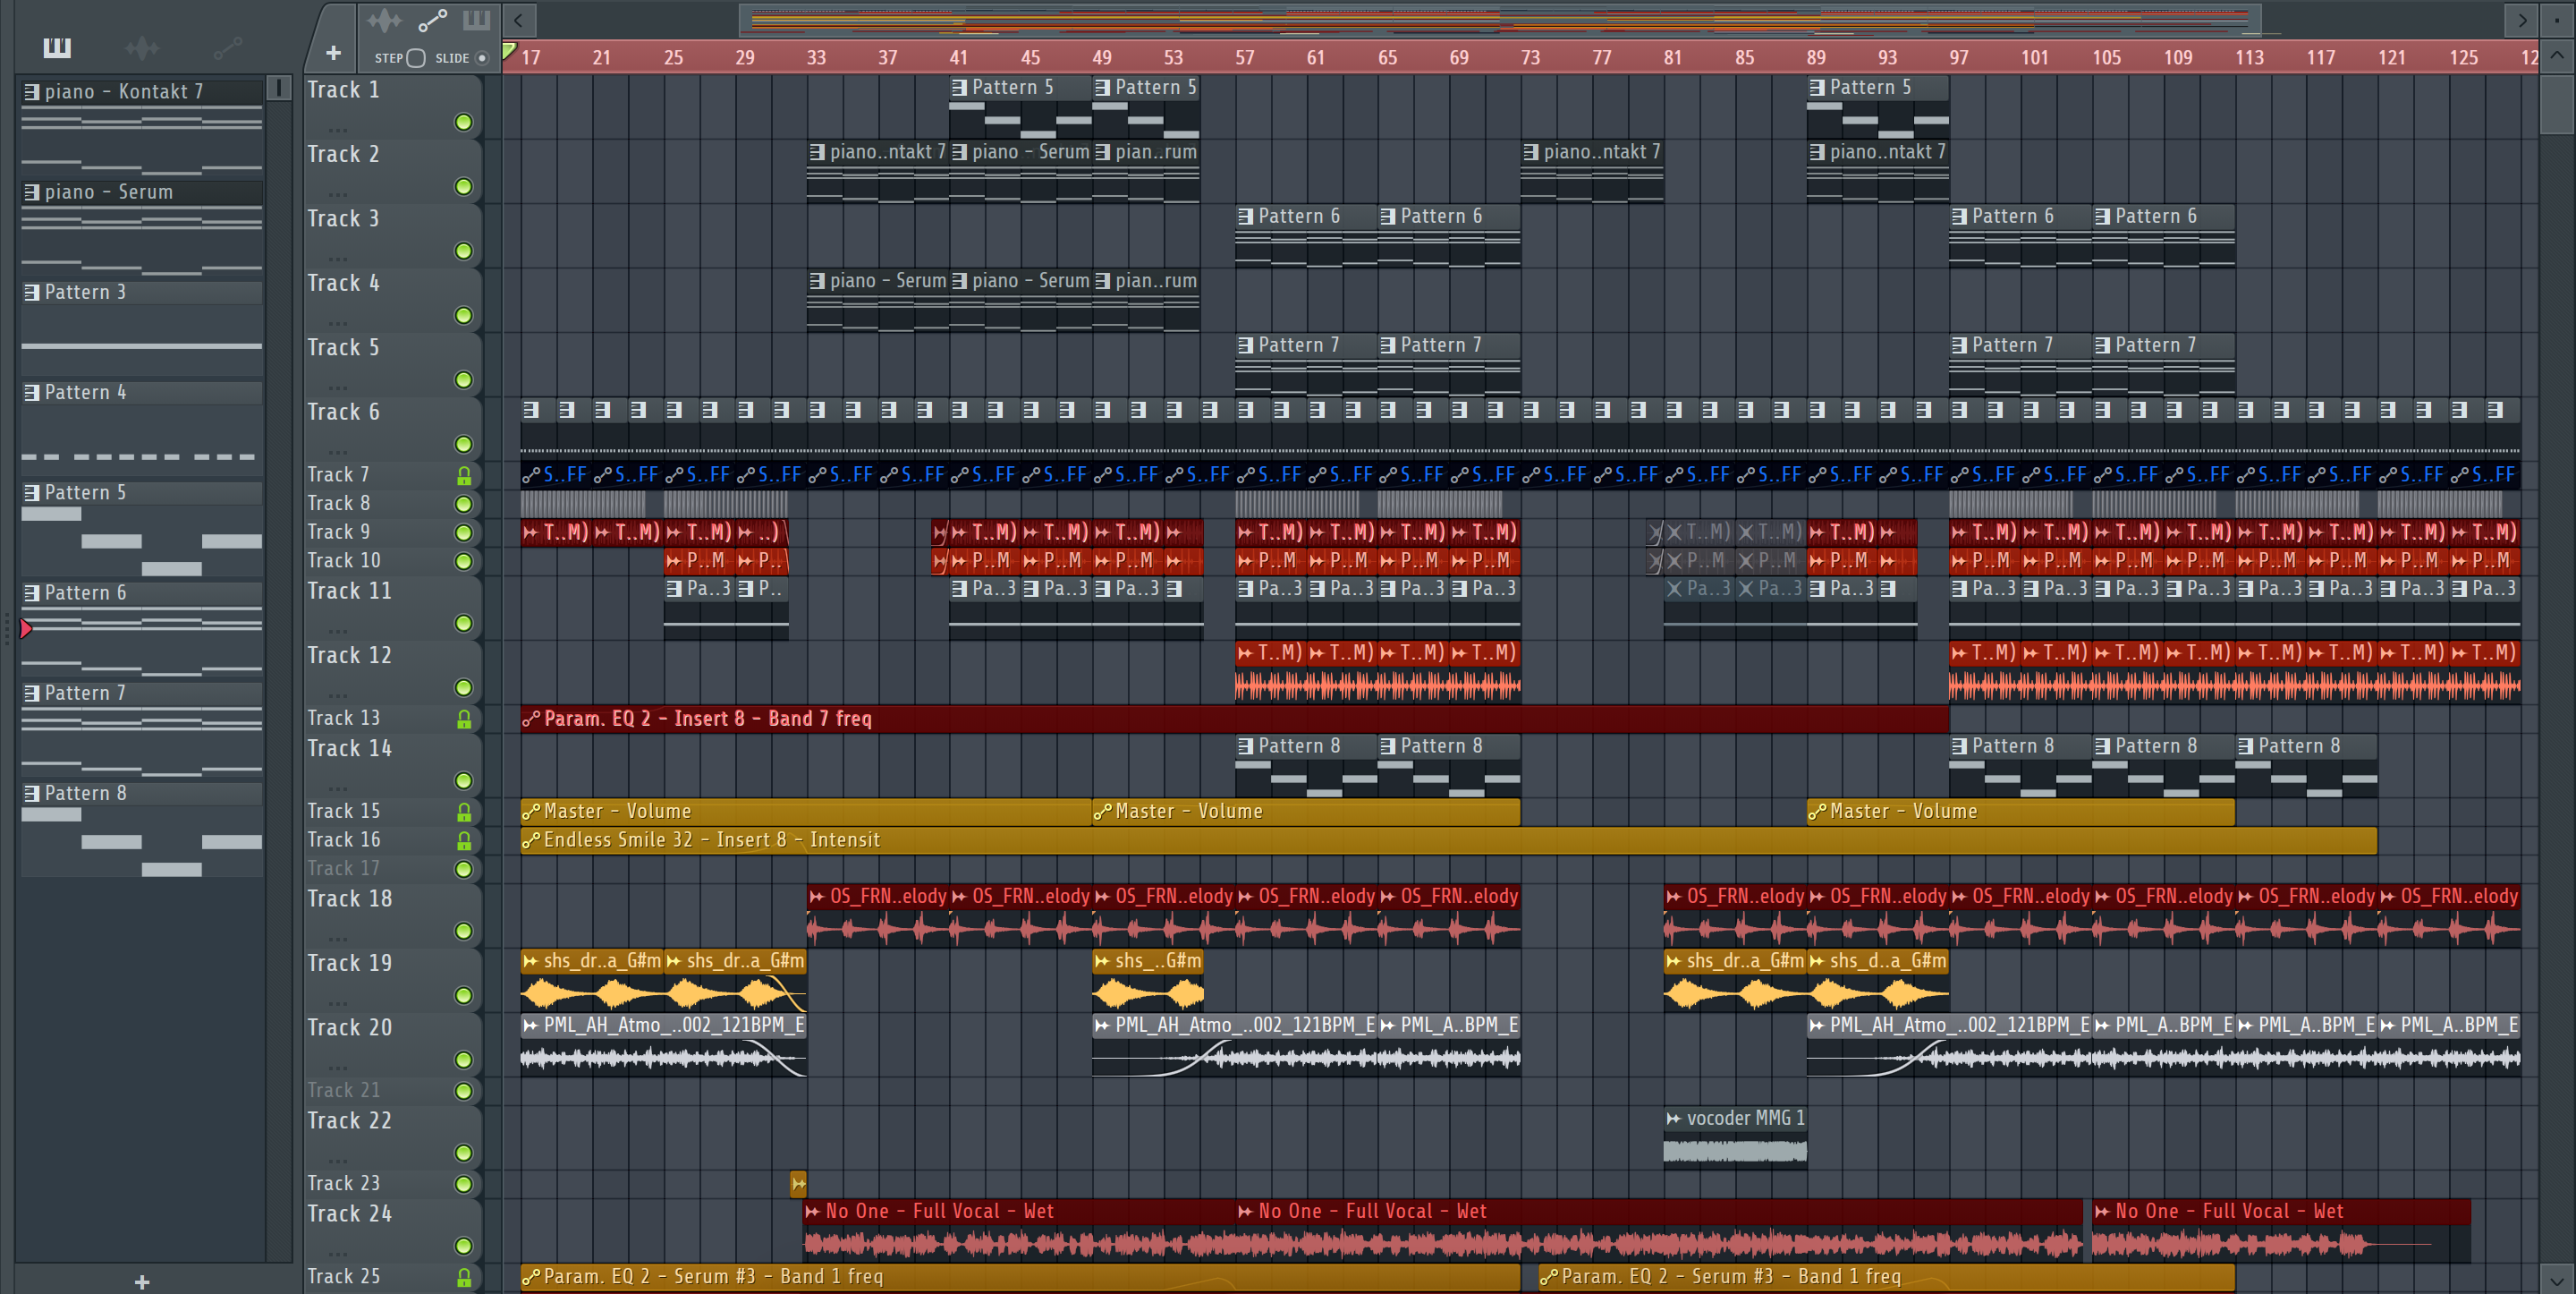Screen dimensions: 2576x1294
Task: Click bar 97 on the timeline ruler
Action: pyautogui.click(x=1958, y=58)
